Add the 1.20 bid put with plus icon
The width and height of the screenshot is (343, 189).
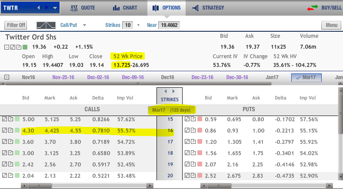[x=193, y=141]
